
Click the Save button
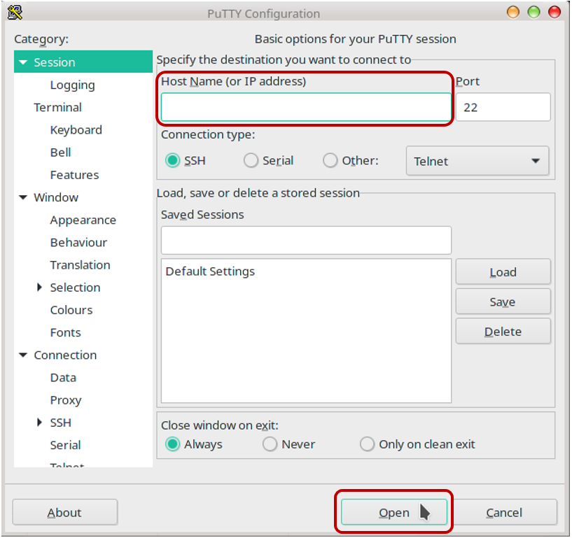click(503, 302)
